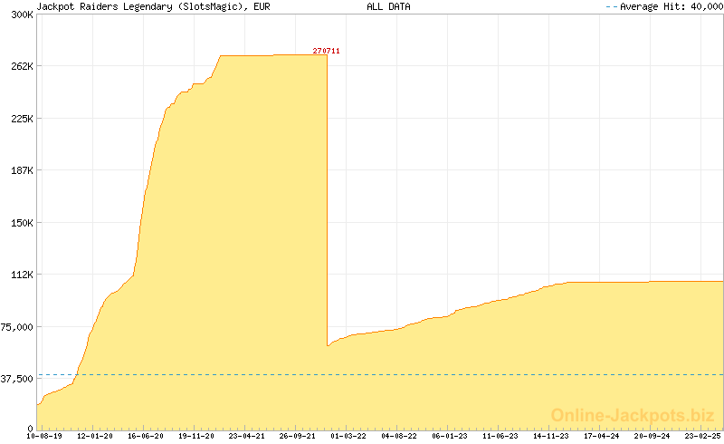Select the 23-04-21 date on x-axis
The height and width of the screenshot is (444, 724).
tap(247, 436)
